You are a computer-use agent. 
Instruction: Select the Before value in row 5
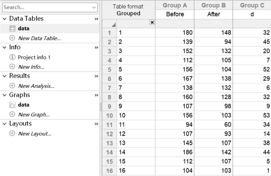(175, 70)
